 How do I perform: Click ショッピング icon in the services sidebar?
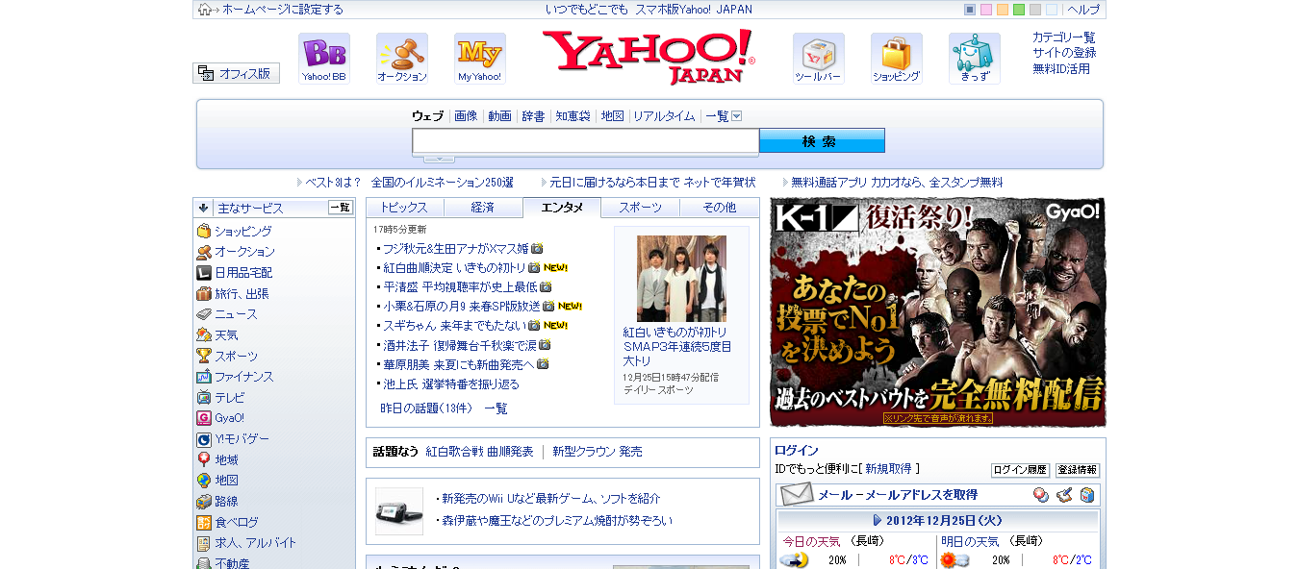point(204,231)
